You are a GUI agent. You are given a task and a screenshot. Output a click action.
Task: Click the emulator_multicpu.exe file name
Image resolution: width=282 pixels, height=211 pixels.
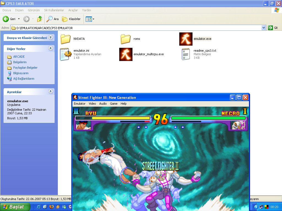148,54
